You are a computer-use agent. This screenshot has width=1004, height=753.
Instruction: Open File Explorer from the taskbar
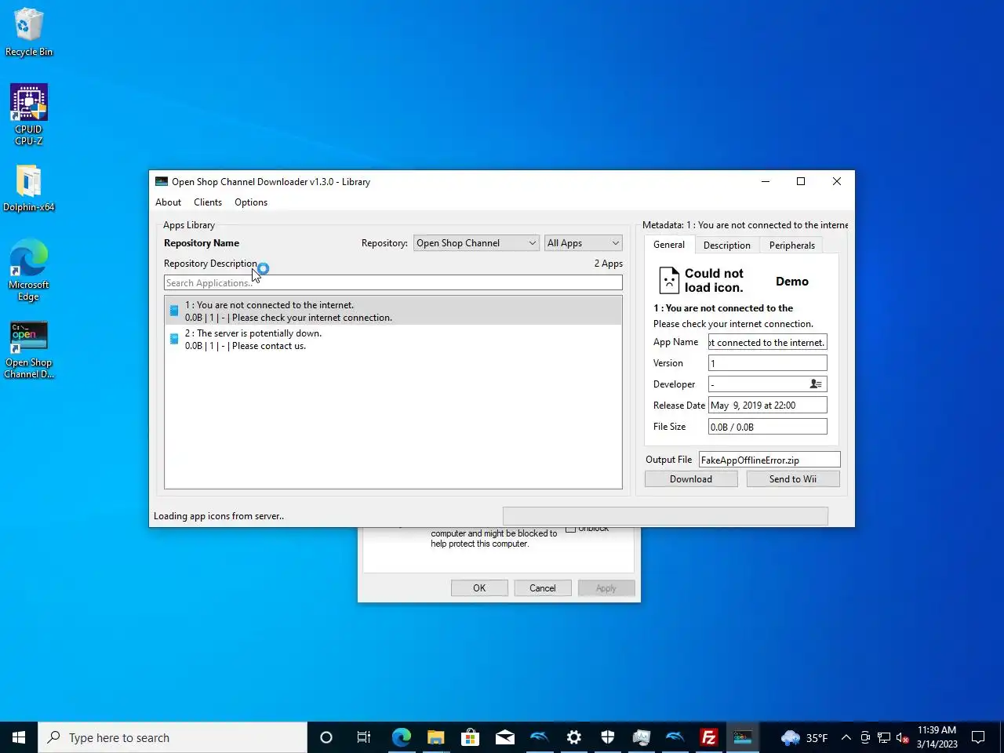436,737
